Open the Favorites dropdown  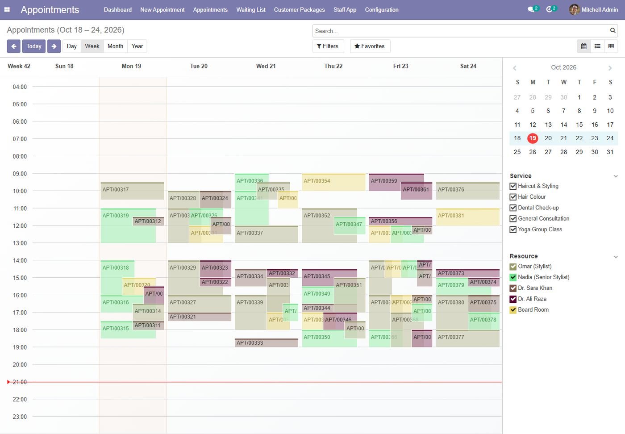coord(370,46)
